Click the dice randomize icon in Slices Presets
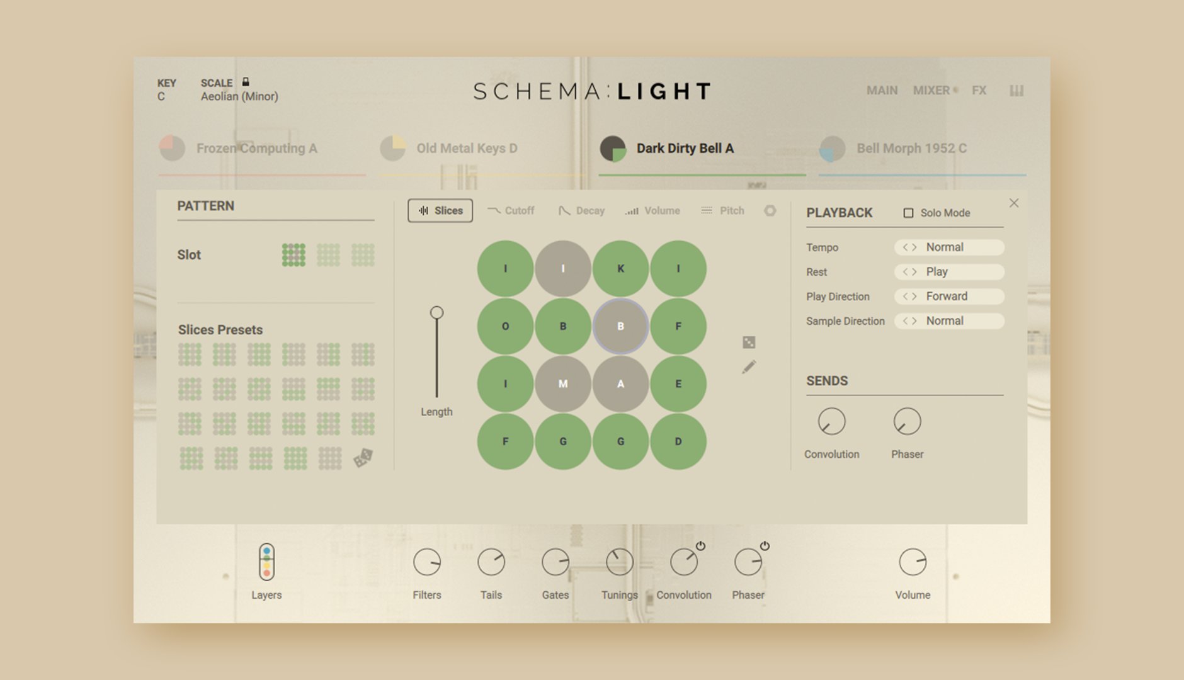 tap(363, 458)
